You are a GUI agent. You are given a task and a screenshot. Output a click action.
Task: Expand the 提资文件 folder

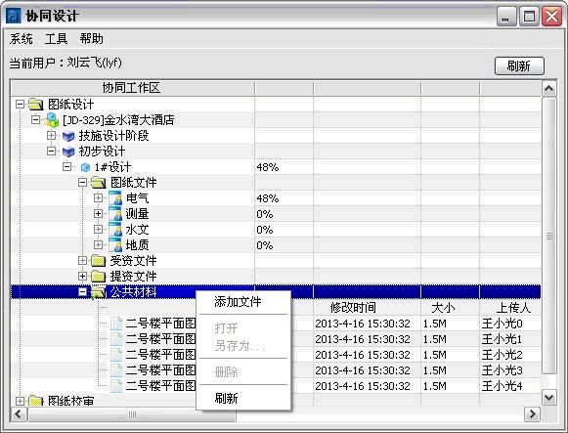click(x=82, y=277)
